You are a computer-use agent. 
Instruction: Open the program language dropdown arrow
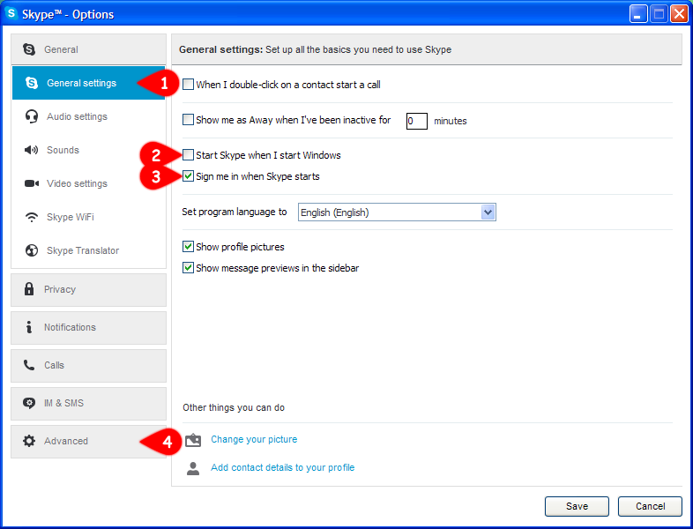[488, 212]
